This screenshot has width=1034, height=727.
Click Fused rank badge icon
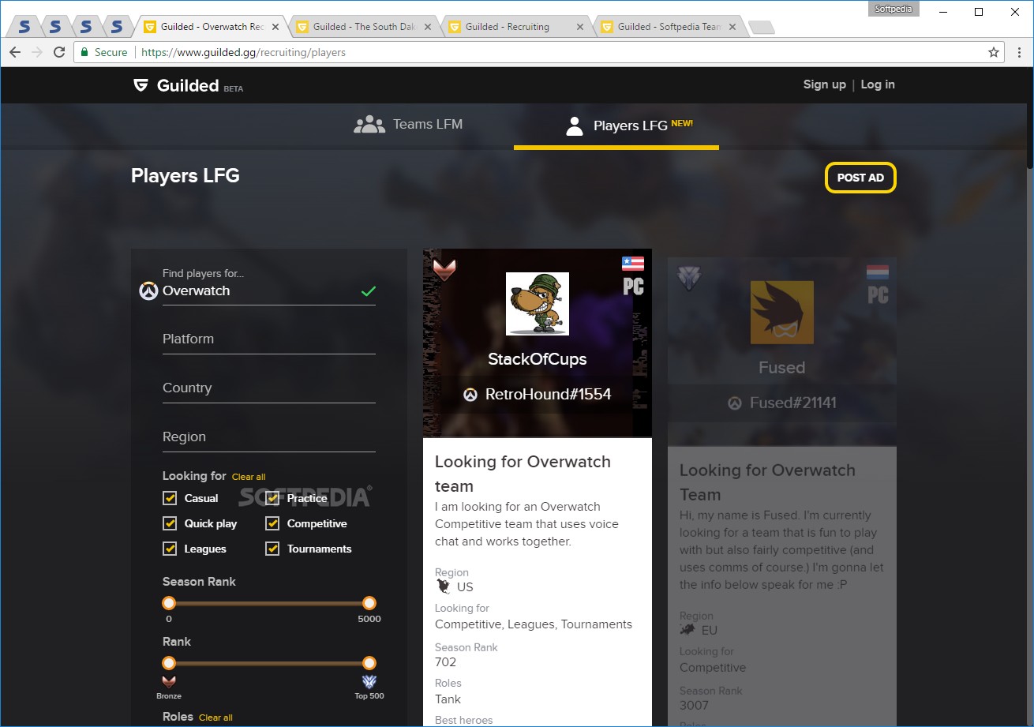tap(689, 277)
